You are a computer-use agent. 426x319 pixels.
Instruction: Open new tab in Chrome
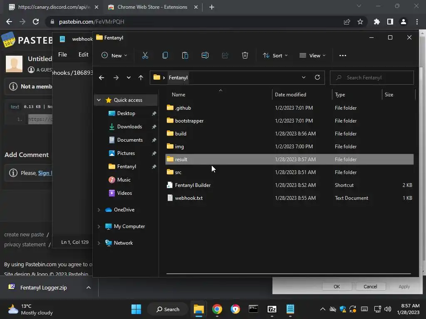(x=212, y=7)
